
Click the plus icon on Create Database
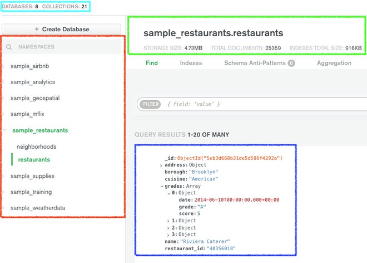[37, 29]
